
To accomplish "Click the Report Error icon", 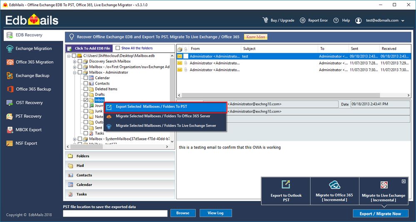I will [x=302, y=20].
